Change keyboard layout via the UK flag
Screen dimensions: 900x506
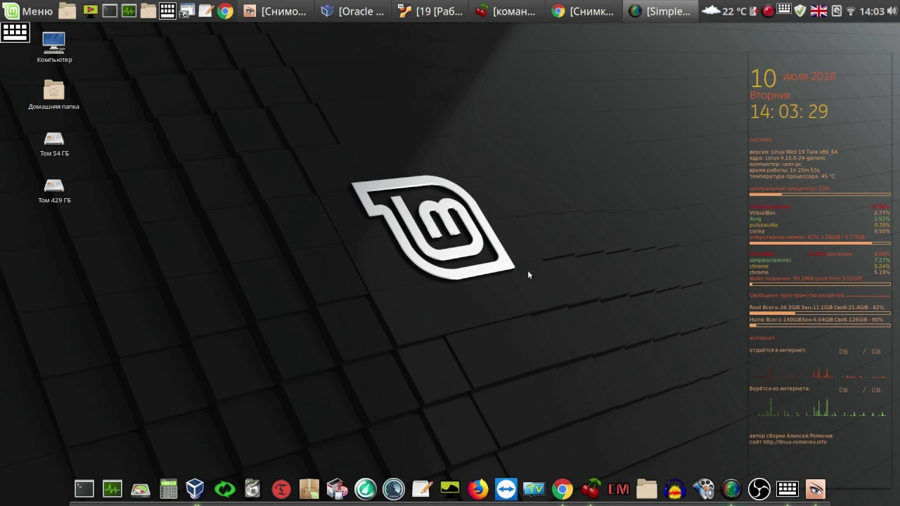tap(818, 11)
